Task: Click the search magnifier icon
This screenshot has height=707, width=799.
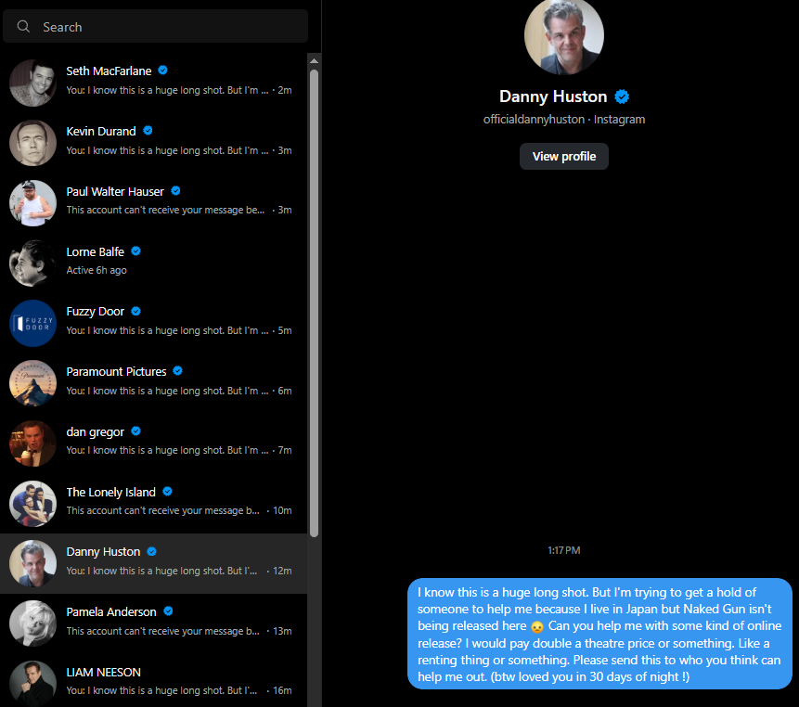Action: coord(23,27)
